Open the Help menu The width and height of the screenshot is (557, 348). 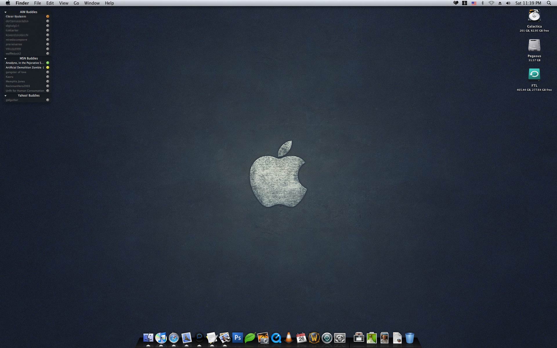[x=109, y=3]
